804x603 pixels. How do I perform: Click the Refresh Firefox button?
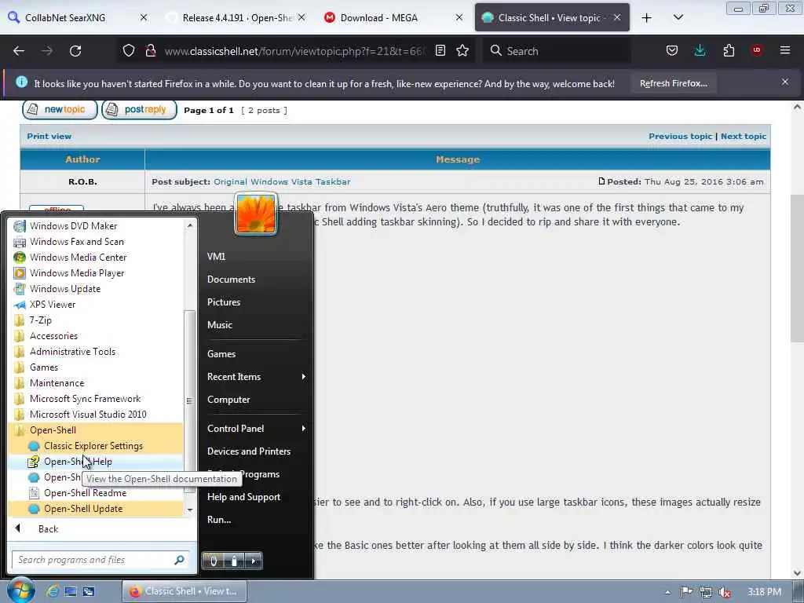(x=673, y=83)
